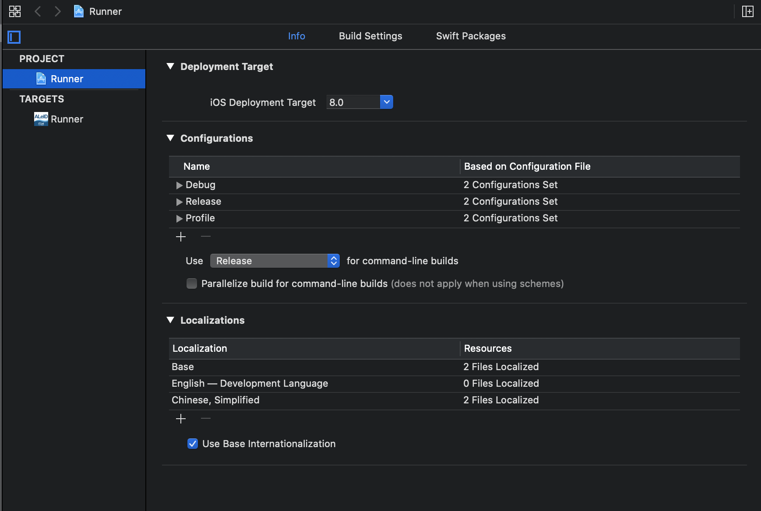Hide the project and targets list sidebar
The image size is (761, 511).
tap(14, 37)
